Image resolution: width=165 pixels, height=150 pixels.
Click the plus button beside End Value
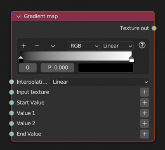[x=144, y=134]
